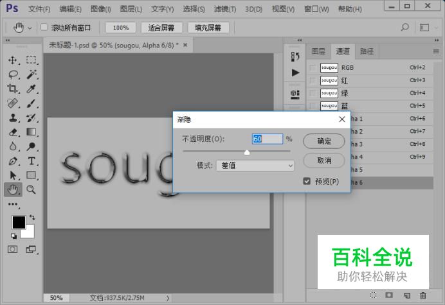The width and height of the screenshot is (445, 305).
Task: Create a new channel
Action: pyautogui.click(x=407, y=295)
